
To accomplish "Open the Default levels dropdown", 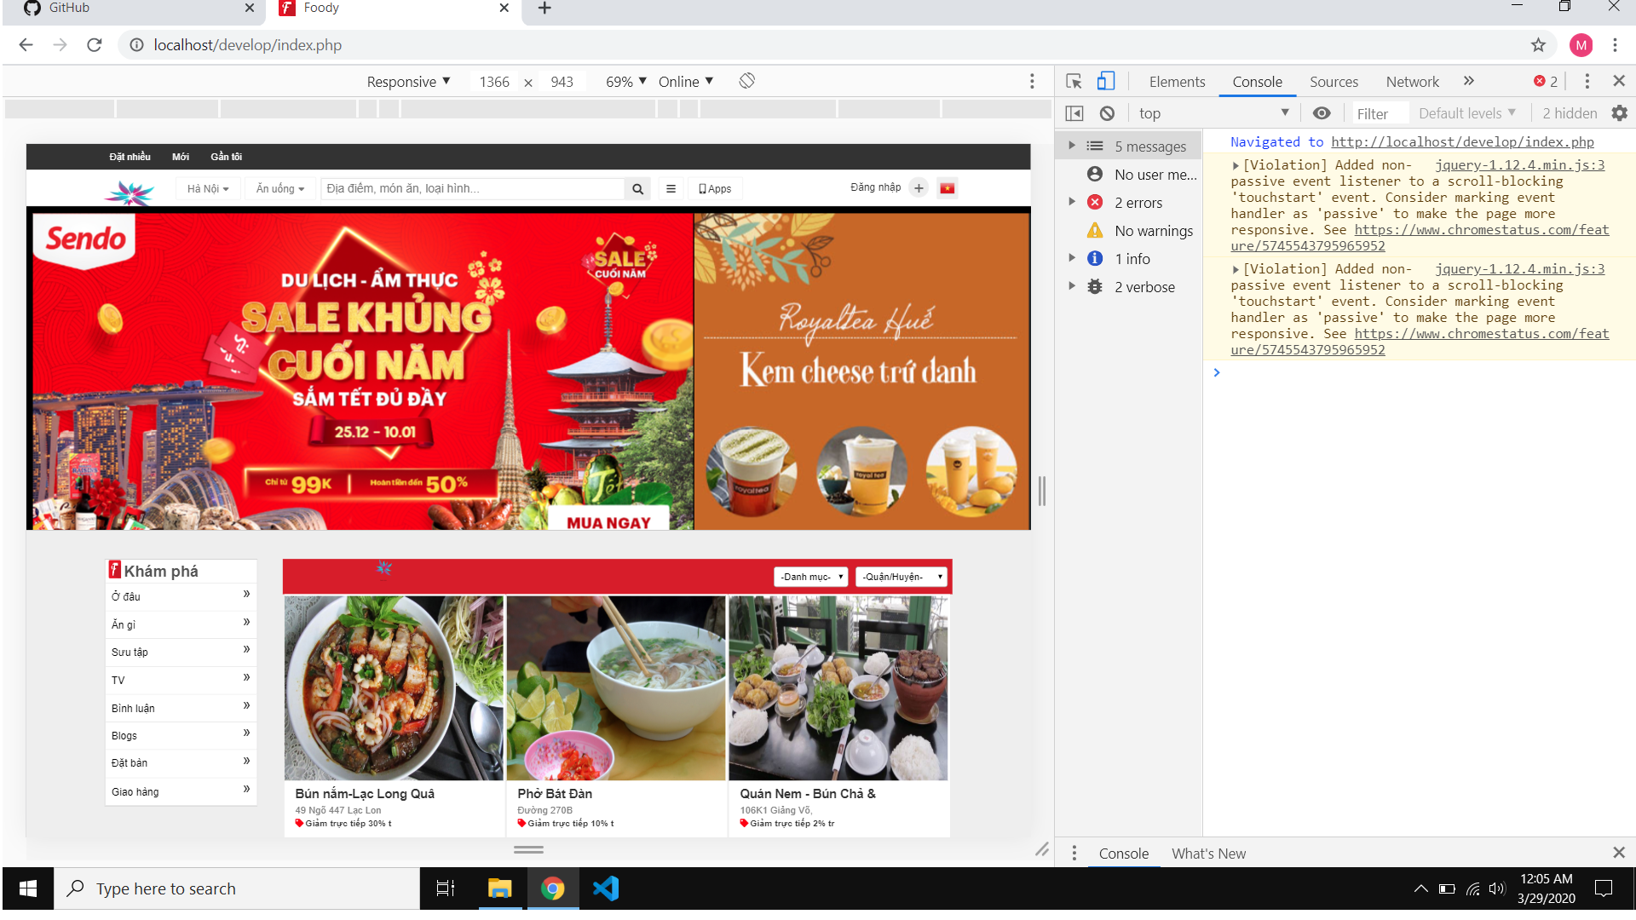I will [x=1467, y=113].
